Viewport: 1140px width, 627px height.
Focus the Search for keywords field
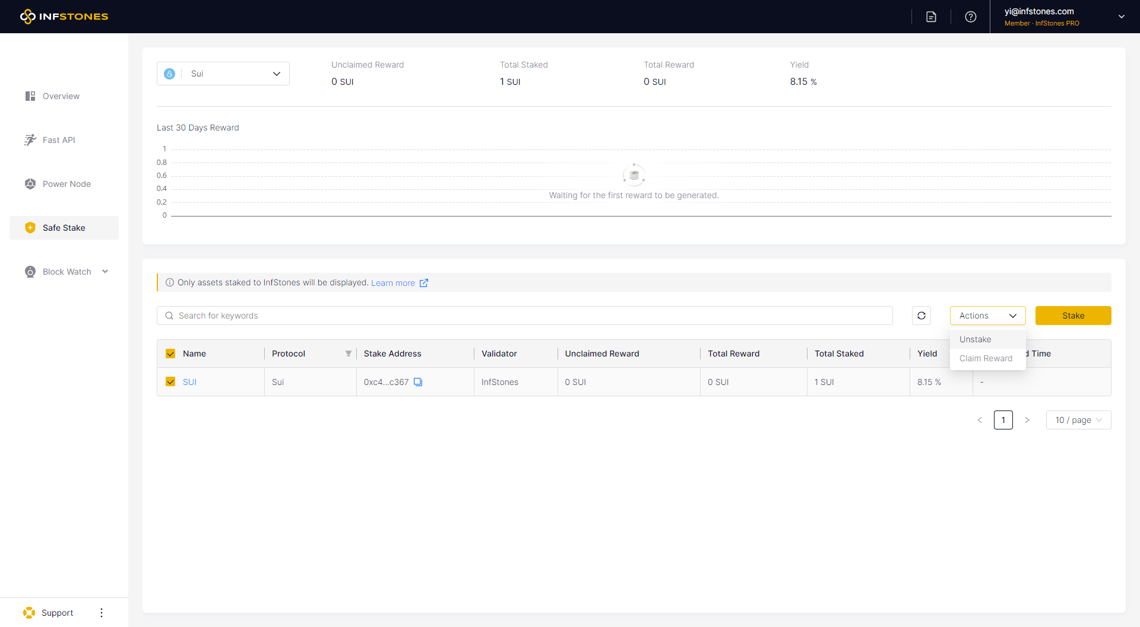[x=525, y=316]
